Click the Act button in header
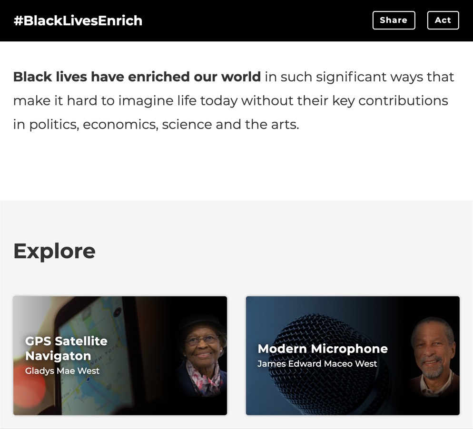 click(443, 20)
